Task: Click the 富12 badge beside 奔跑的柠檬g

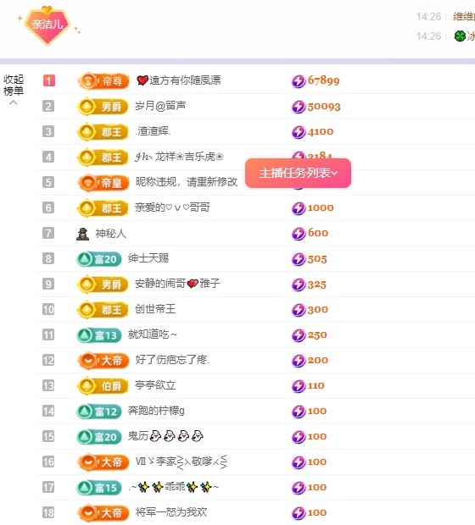Action: pos(99,412)
